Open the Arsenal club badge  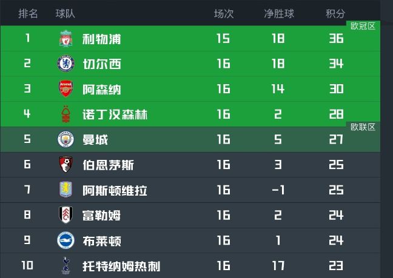coord(66,88)
